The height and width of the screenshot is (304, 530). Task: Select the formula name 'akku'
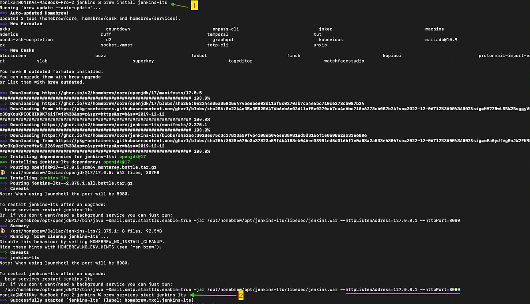(5, 29)
